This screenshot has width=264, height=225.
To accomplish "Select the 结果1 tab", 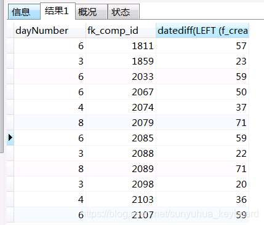I will point(58,11).
